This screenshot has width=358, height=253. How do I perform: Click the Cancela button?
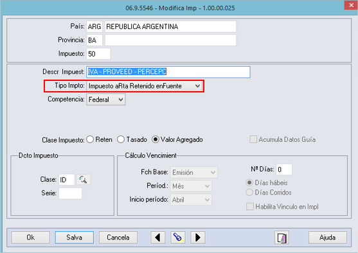[118, 238]
